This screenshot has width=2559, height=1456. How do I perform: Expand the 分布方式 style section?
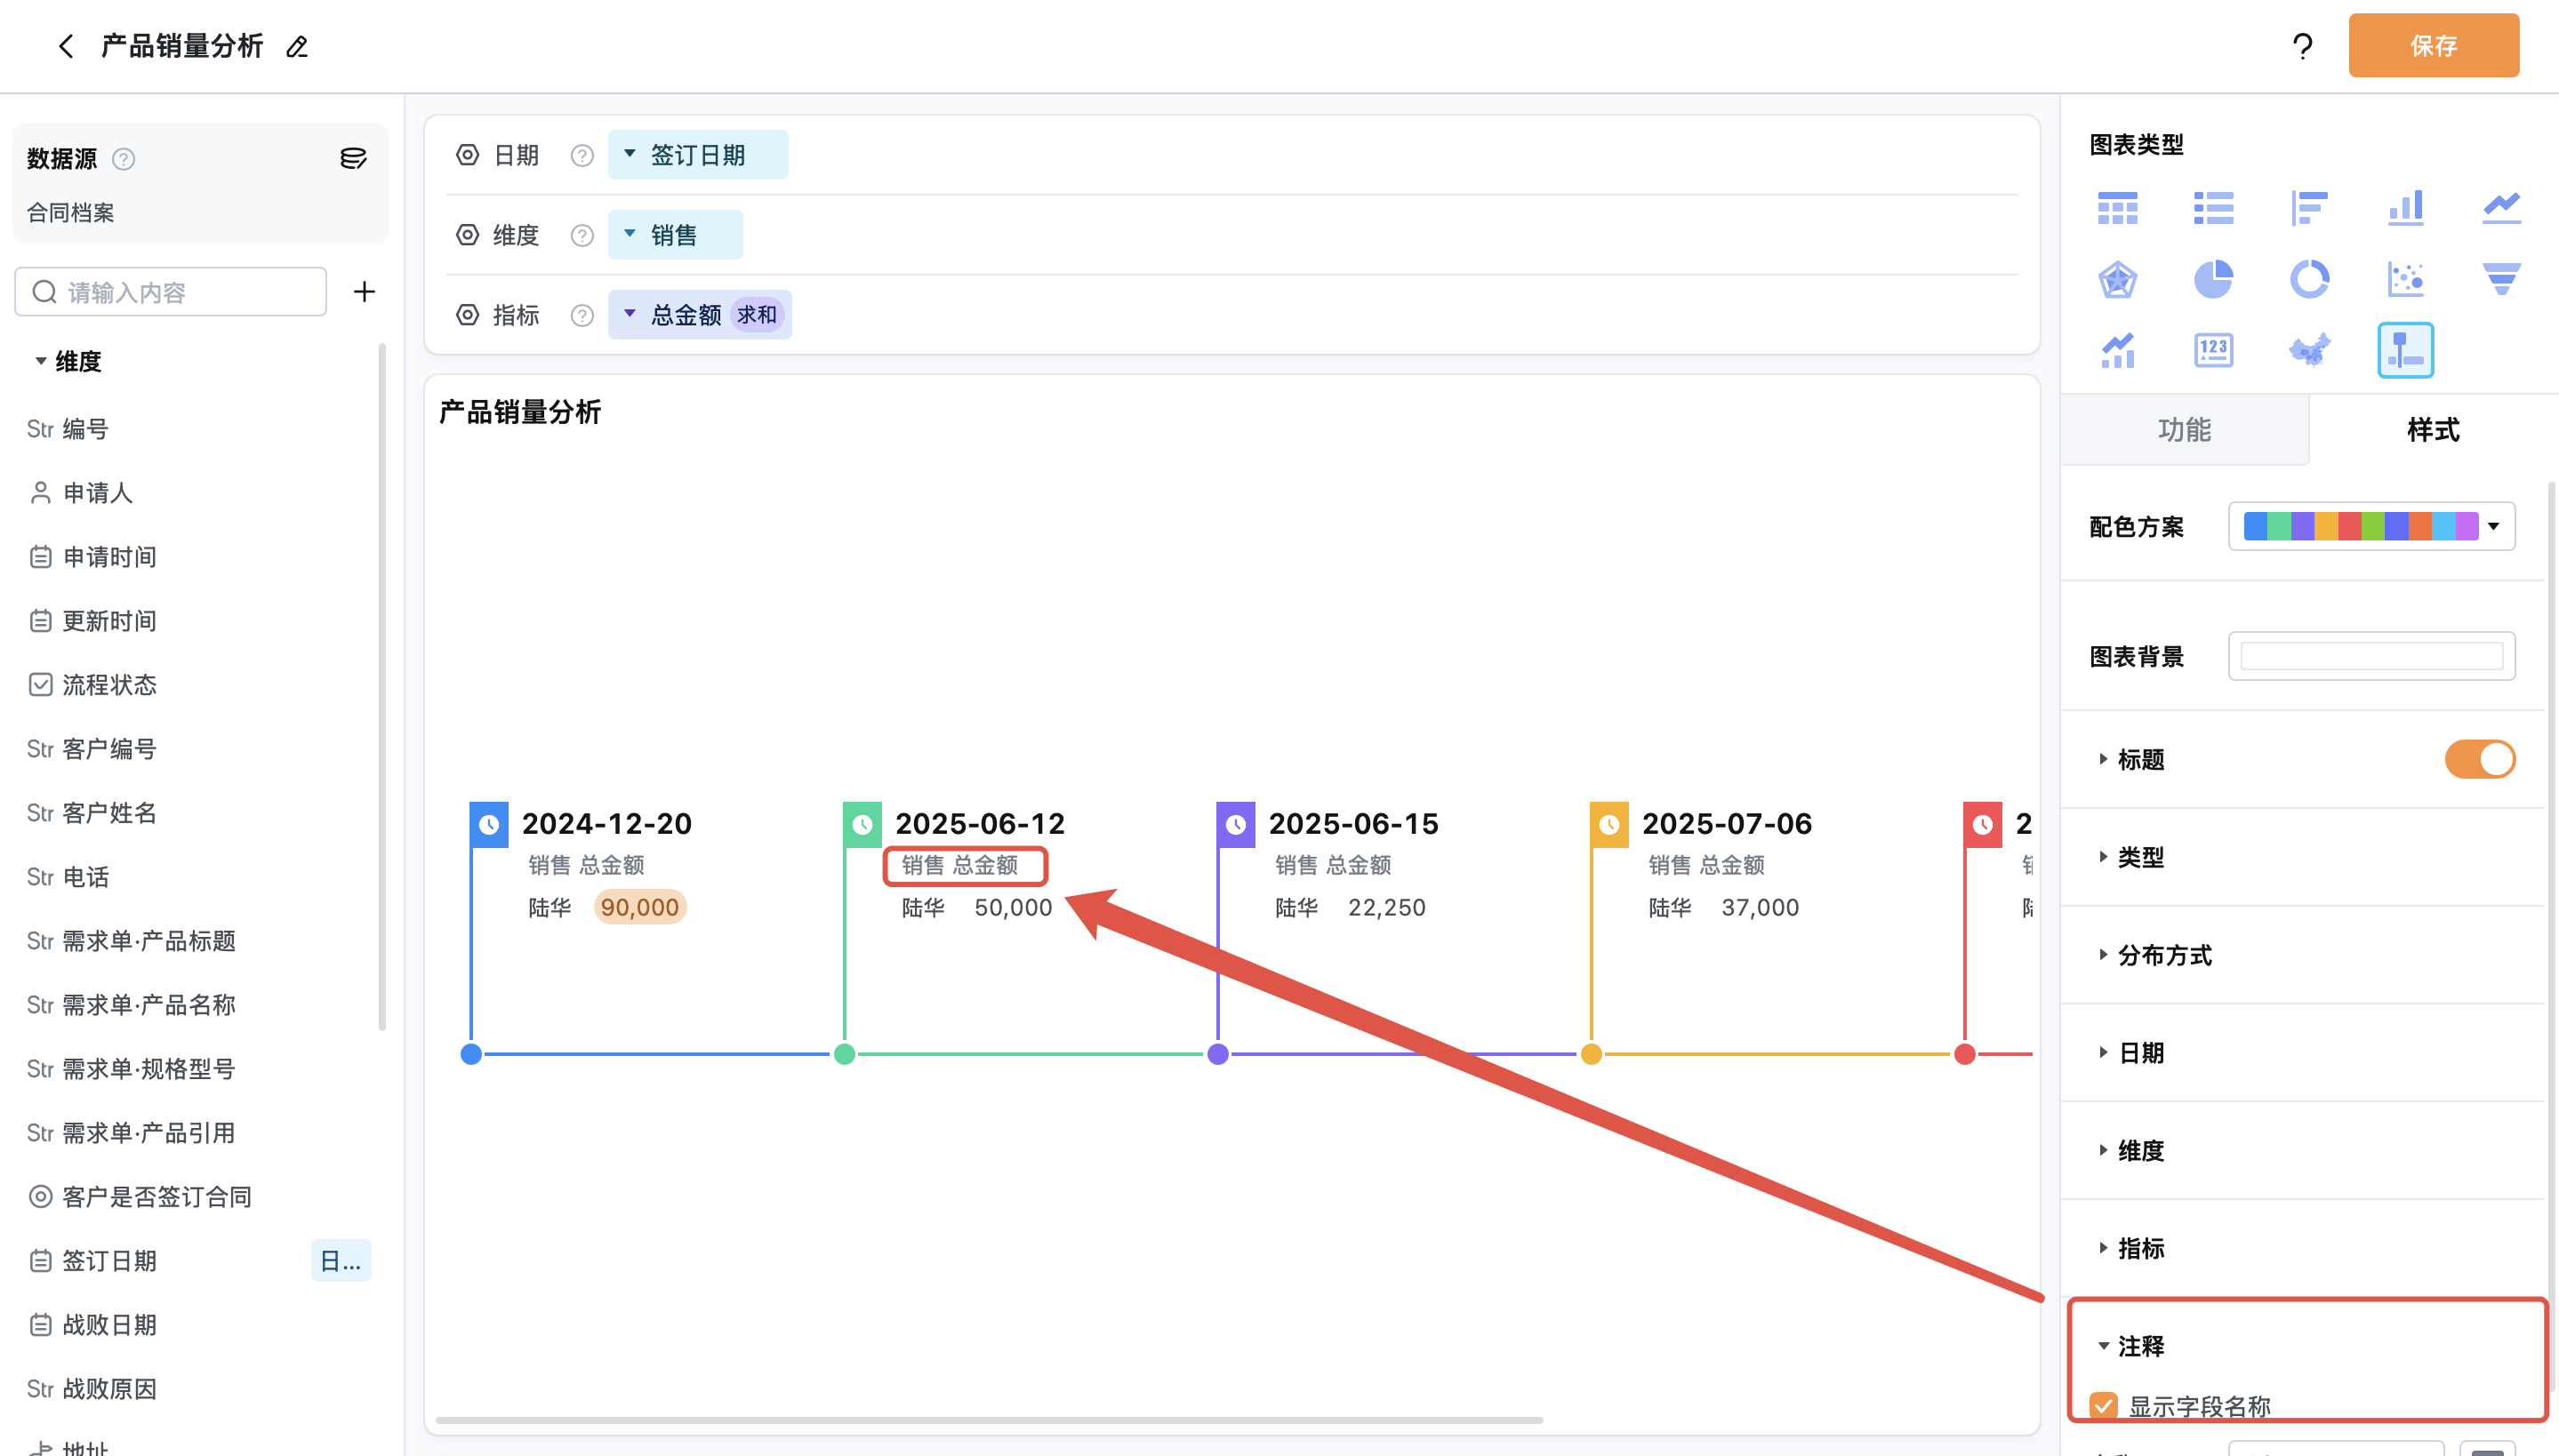(x=2103, y=955)
